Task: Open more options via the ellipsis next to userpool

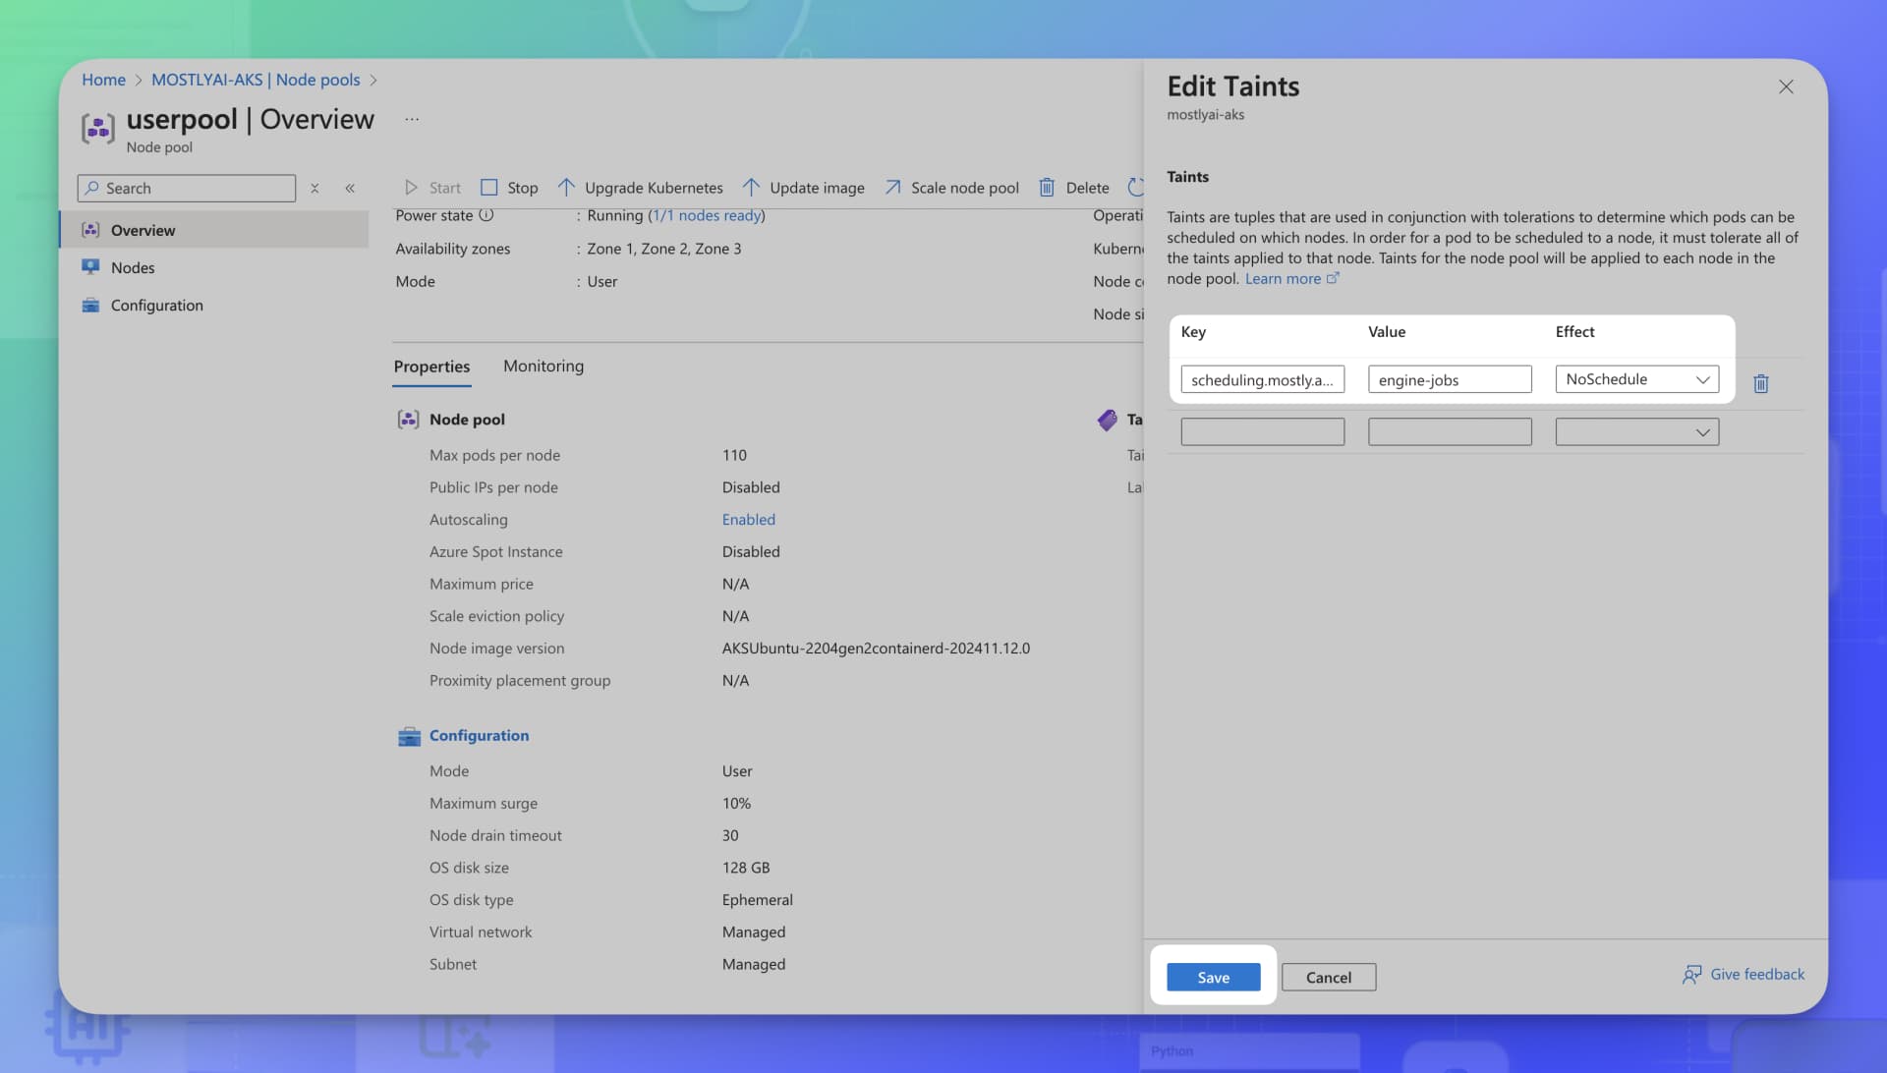Action: tap(411, 118)
